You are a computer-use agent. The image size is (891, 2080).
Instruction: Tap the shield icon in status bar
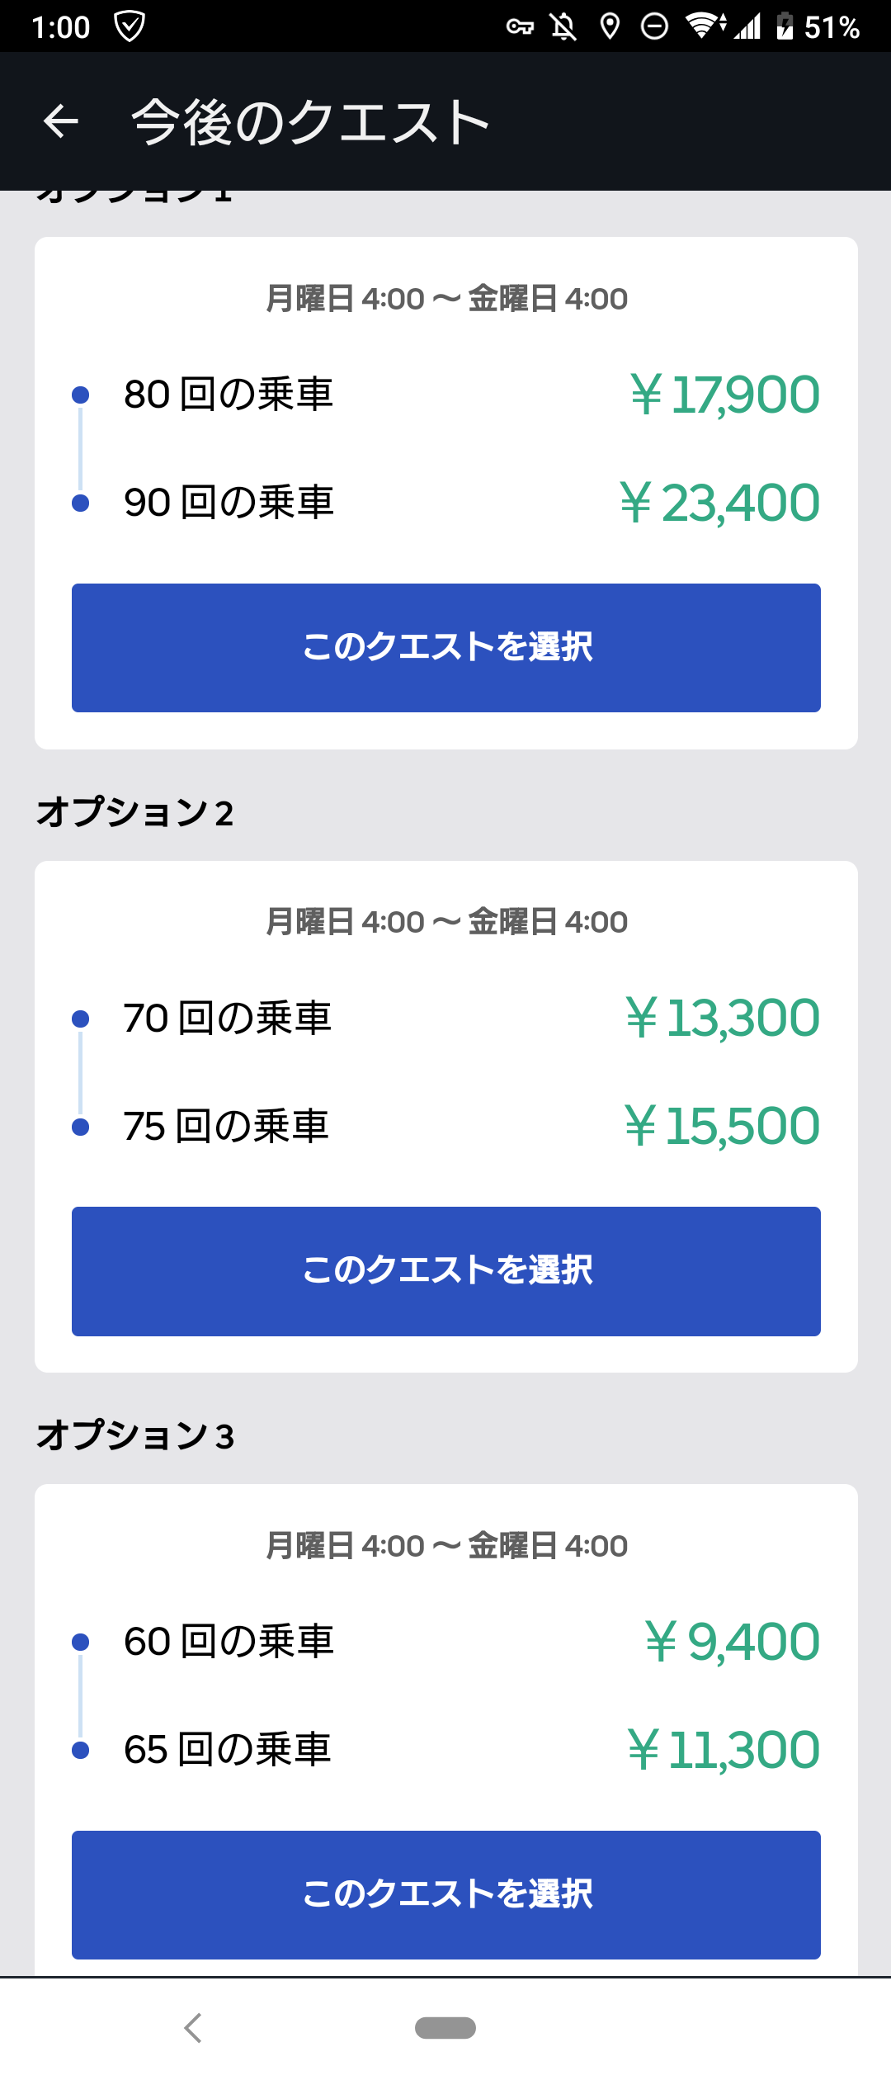(130, 26)
